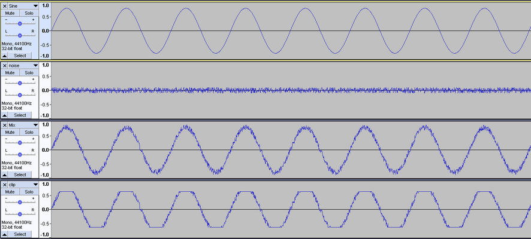531x239 pixels.
Task: Click the Mix track gain slider
Action: click(20, 142)
